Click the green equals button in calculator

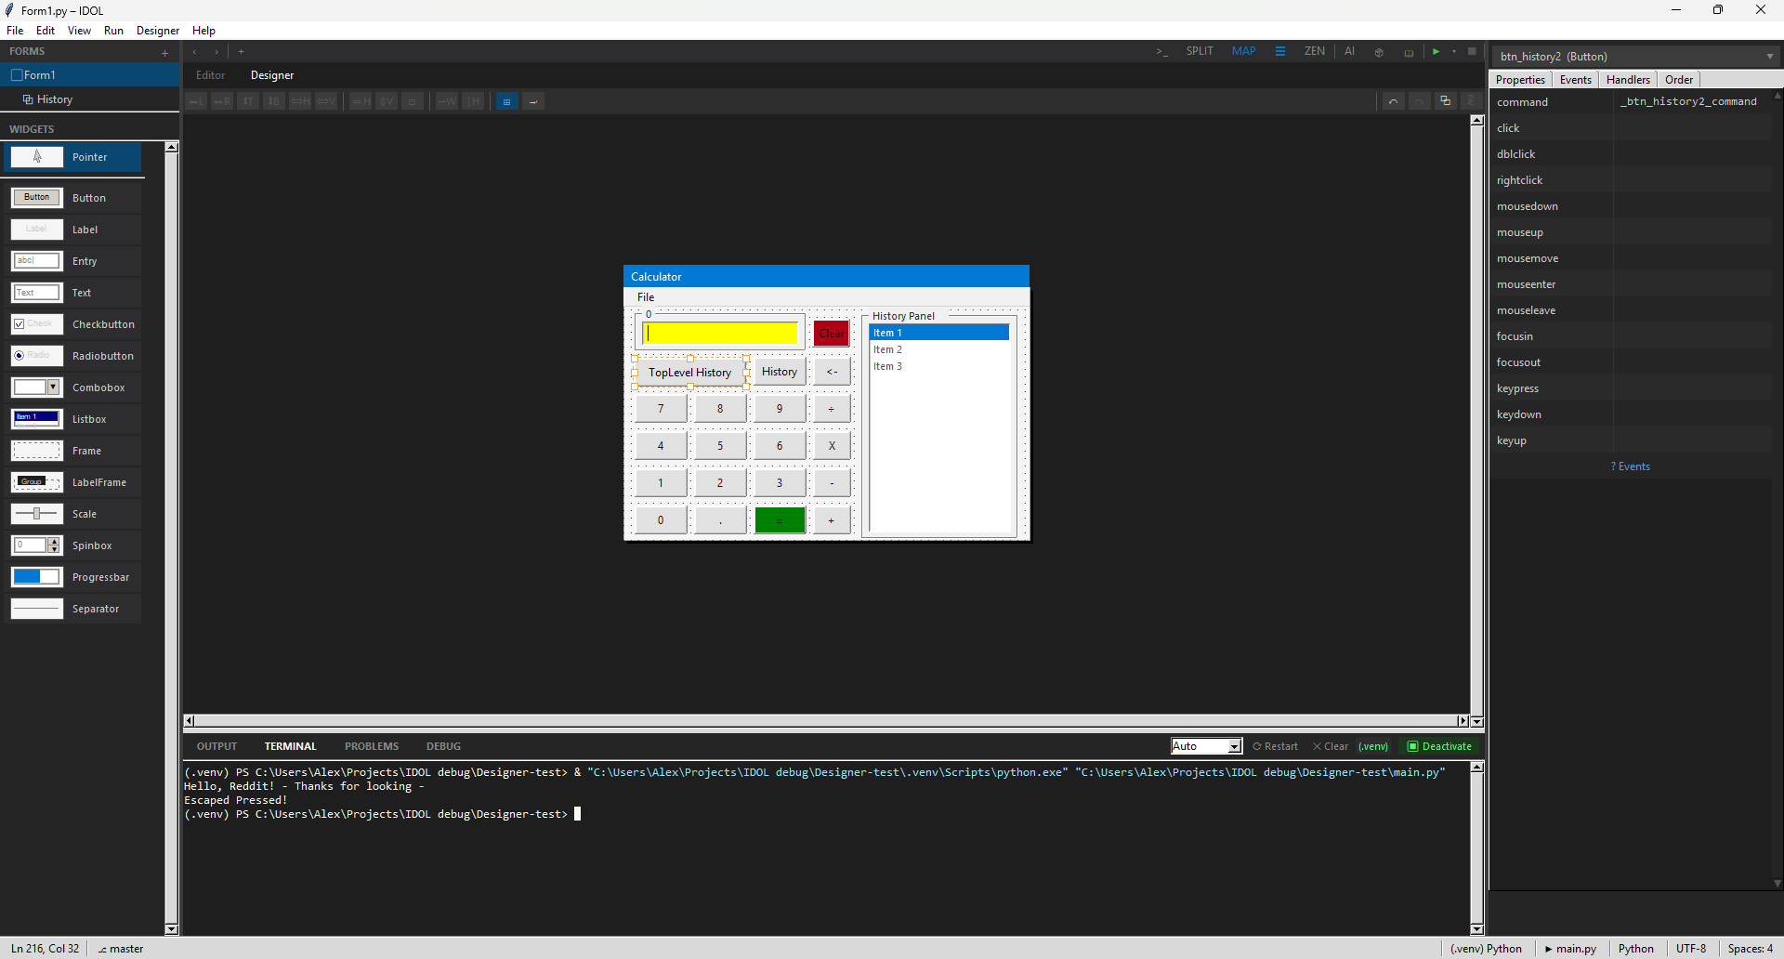click(780, 520)
